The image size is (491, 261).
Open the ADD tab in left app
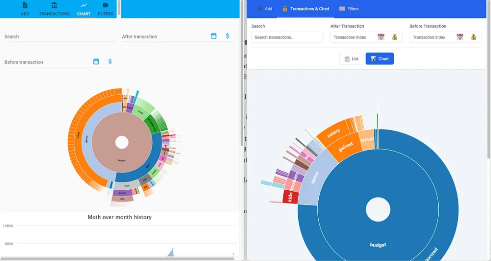25,9
